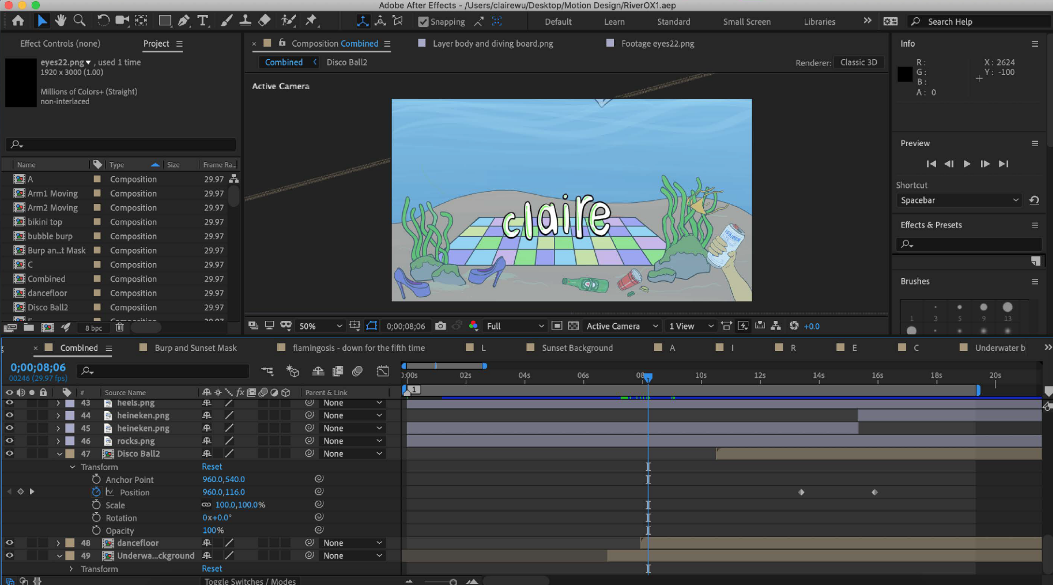Toggle the mask and shape path visibility icon
Viewport: 1053px width, 585px height.
(x=372, y=326)
